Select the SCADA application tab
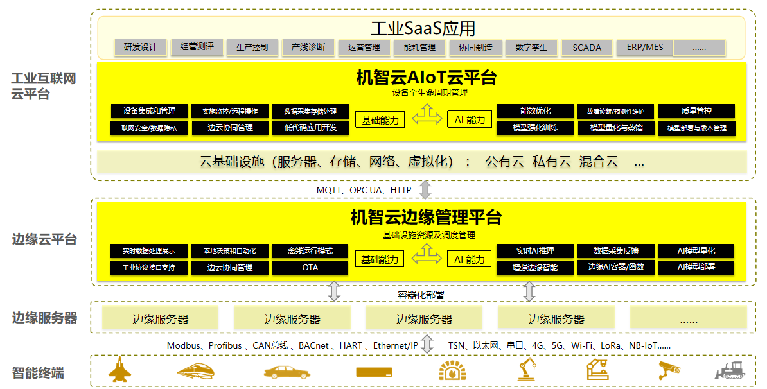 pyautogui.click(x=587, y=48)
